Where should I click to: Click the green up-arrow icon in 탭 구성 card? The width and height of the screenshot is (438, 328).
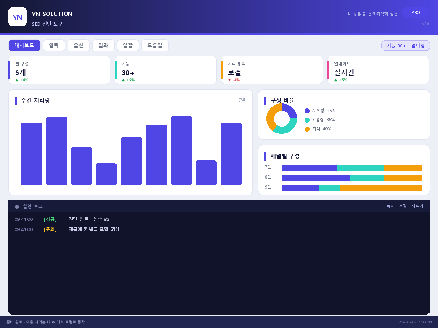17,80
